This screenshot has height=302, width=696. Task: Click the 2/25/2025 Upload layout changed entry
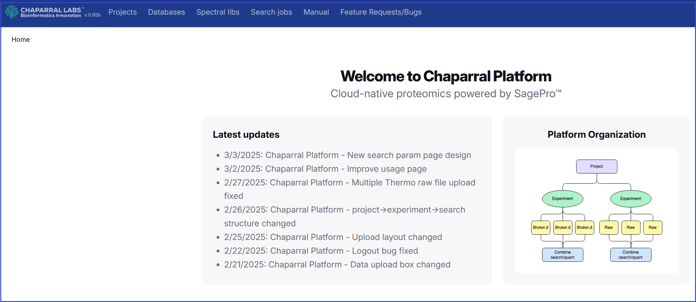click(x=333, y=237)
